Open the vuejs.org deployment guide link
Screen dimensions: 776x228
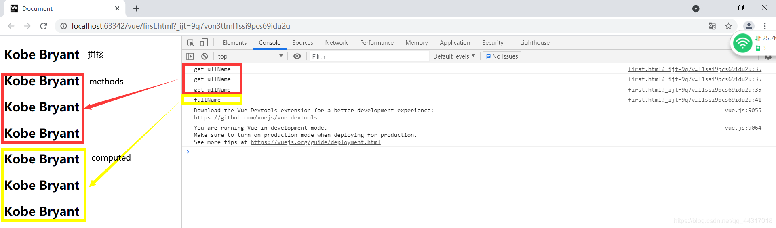(315, 142)
